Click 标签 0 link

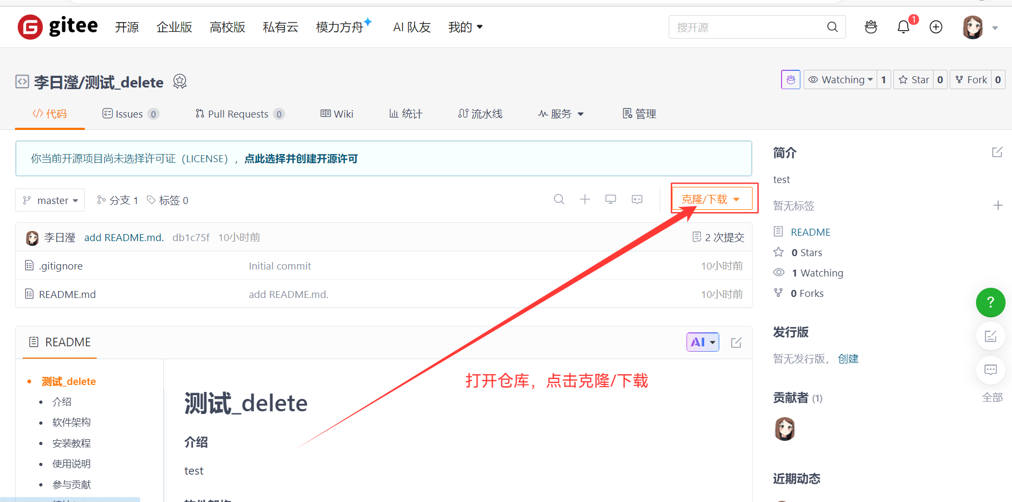tap(168, 200)
